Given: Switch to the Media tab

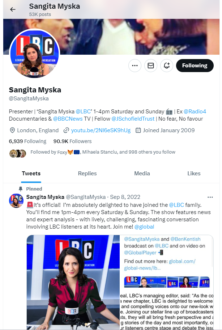Looking at the screenshot, I should (142, 174).
